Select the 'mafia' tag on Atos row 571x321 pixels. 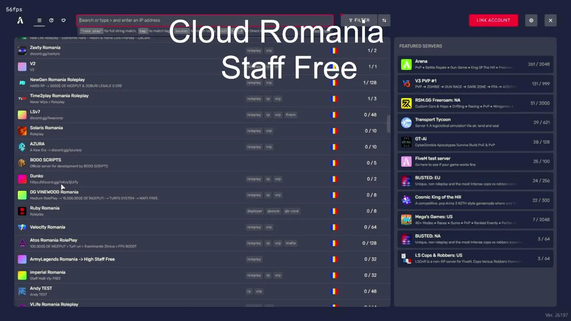[x=290, y=243]
